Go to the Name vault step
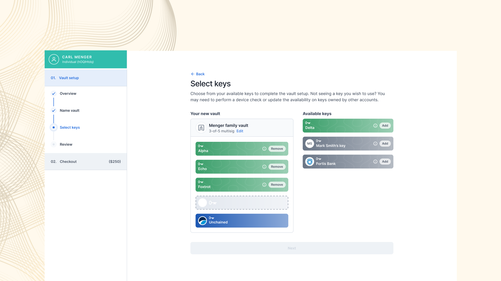Image resolution: width=501 pixels, height=281 pixels. (x=69, y=111)
